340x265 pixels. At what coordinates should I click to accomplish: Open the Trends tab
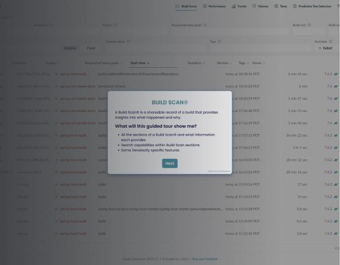pos(239,6)
